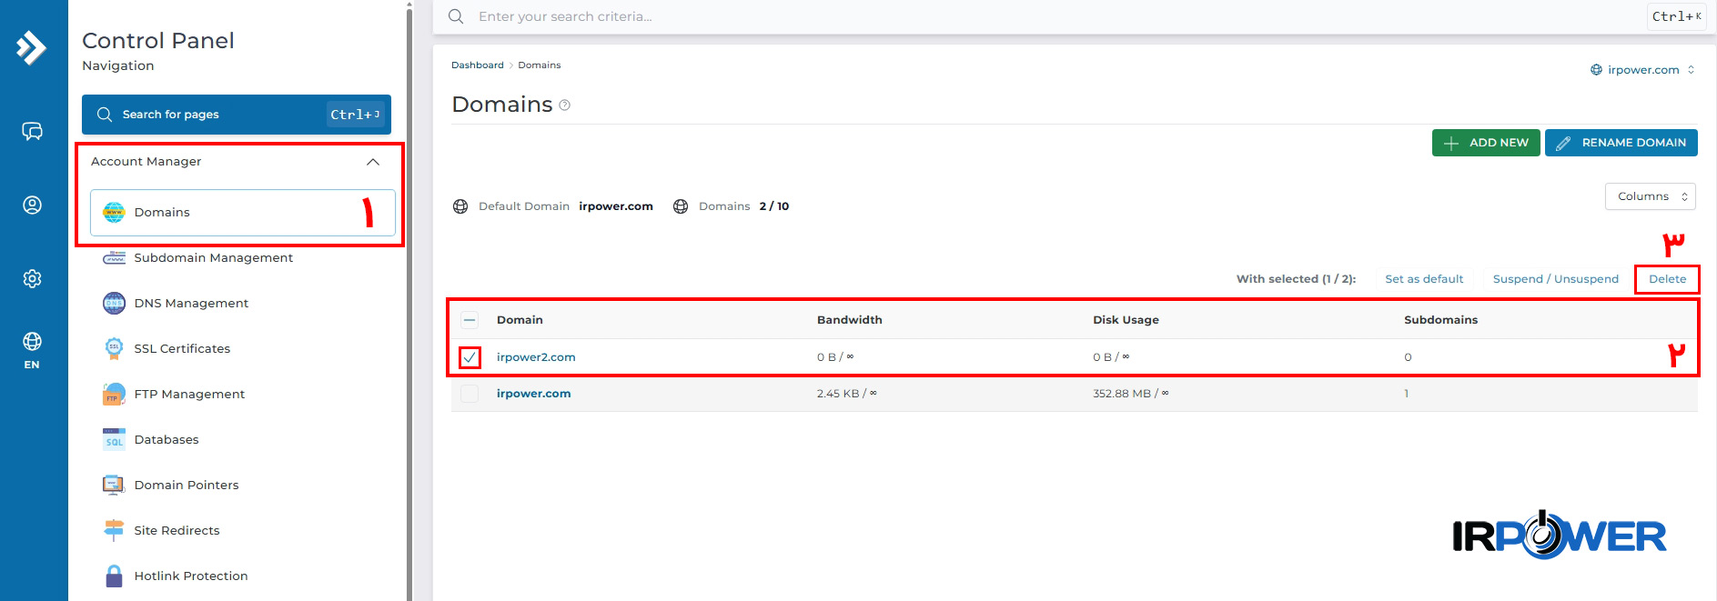
Task: Open Subdomain Management menu item
Action: pyautogui.click(x=214, y=258)
